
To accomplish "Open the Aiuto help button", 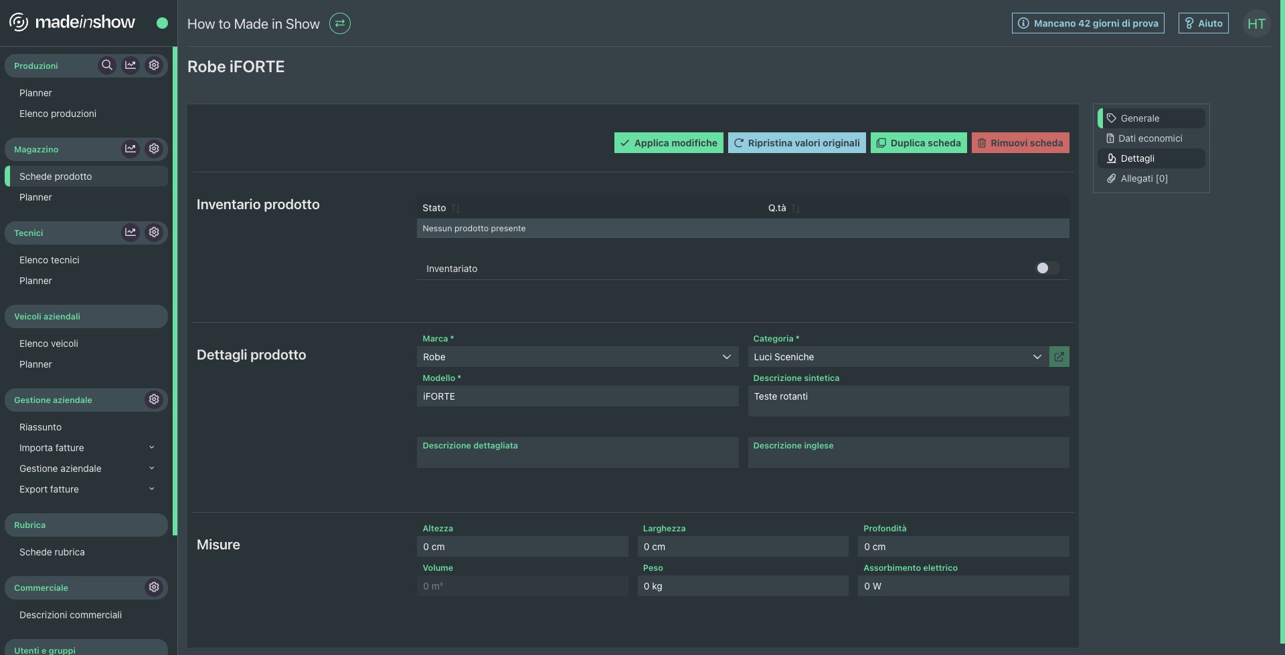I will 1203,23.
